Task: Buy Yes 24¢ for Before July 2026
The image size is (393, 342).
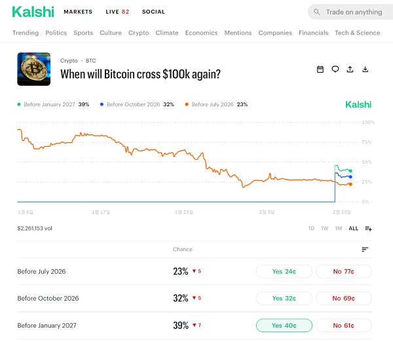Action: point(284,271)
